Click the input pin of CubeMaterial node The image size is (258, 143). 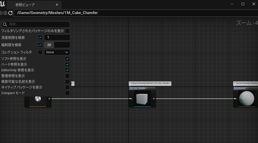point(235,99)
